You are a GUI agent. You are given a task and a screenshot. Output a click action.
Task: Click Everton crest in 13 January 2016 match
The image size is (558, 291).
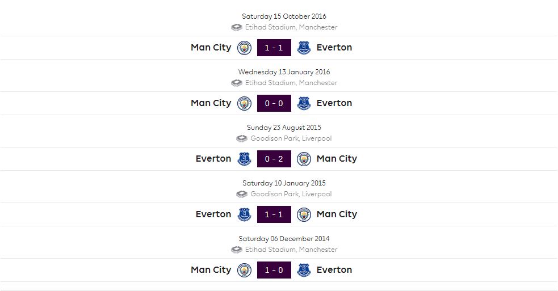pyautogui.click(x=304, y=103)
